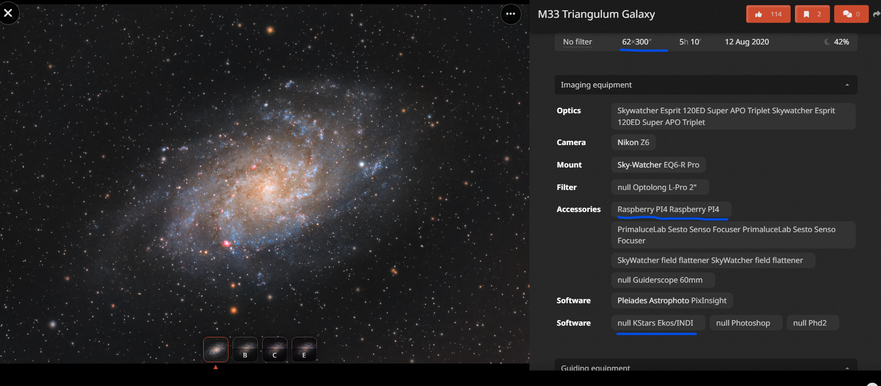
Task: Open the Guiderscope 60mm entry
Action: pos(663,280)
